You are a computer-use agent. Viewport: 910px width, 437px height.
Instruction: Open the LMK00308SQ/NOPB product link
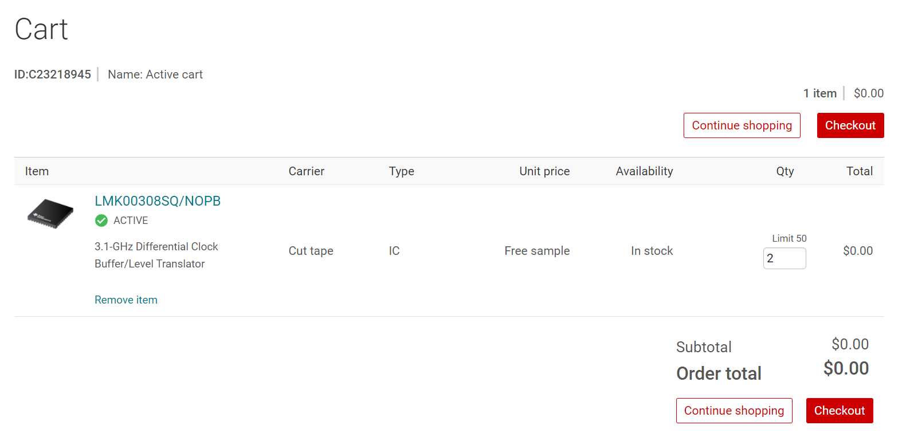click(x=158, y=201)
